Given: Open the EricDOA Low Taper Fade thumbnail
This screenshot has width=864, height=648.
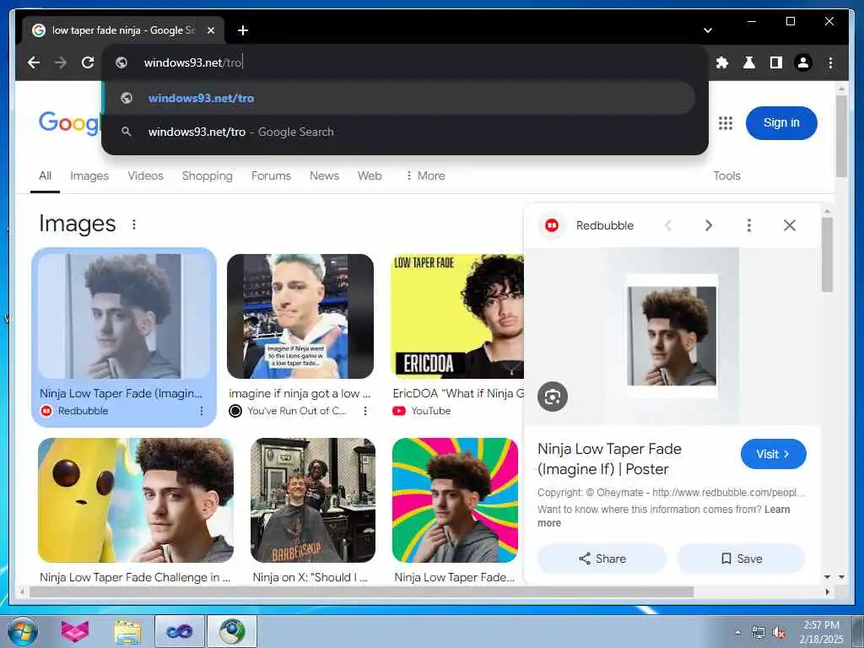Looking at the screenshot, I should [x=457, y=316].
